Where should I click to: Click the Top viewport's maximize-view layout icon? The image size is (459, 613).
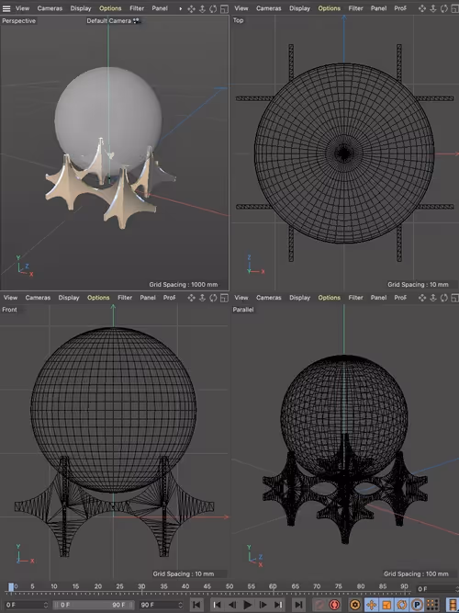point(455,8)
